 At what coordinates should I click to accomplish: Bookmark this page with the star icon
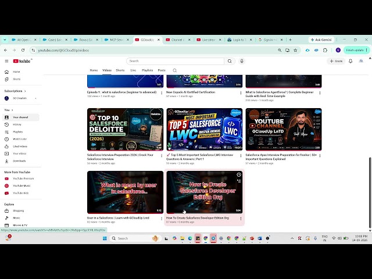tap(295, 51)
